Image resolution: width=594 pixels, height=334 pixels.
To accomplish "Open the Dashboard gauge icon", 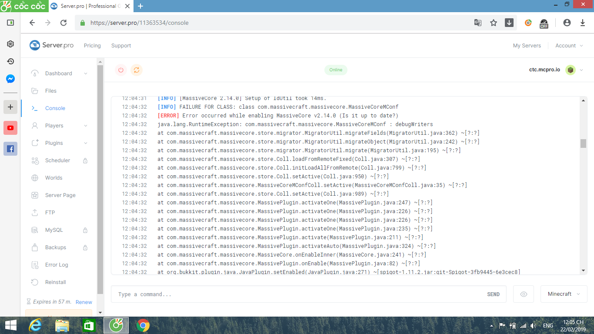I will (x=35, y=73).
